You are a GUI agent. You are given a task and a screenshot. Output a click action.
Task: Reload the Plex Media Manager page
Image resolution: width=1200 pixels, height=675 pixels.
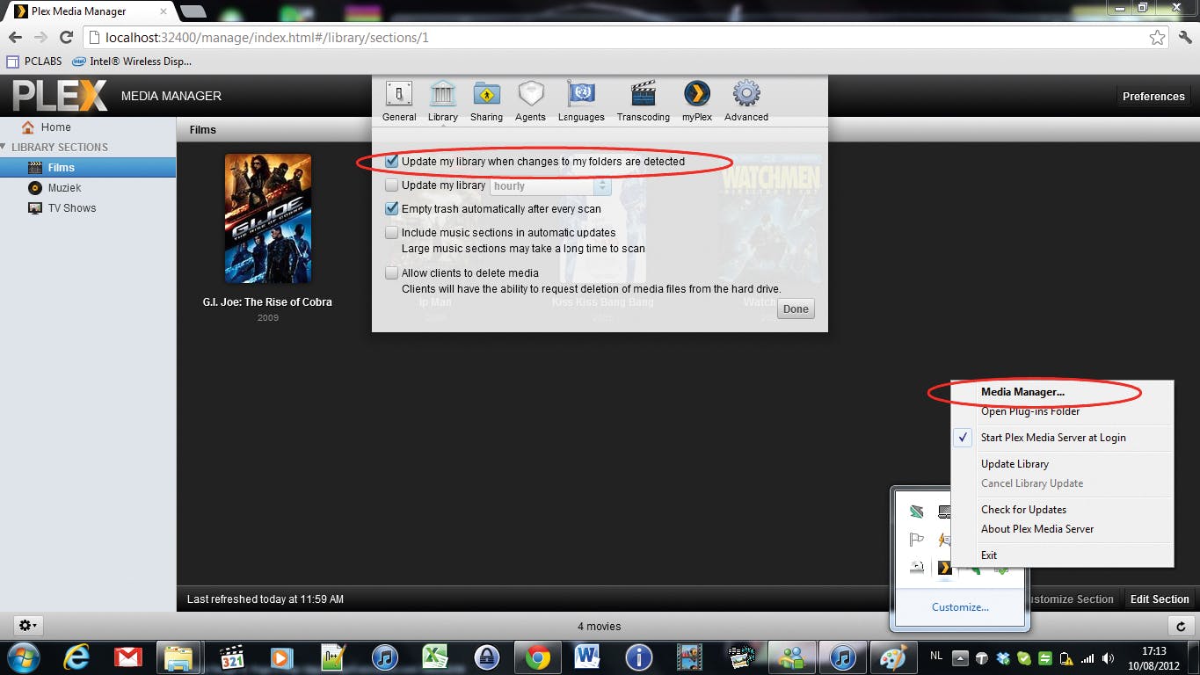66,38
